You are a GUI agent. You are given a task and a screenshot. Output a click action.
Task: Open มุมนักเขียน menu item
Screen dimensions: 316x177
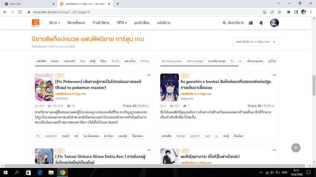click(142, 23)
